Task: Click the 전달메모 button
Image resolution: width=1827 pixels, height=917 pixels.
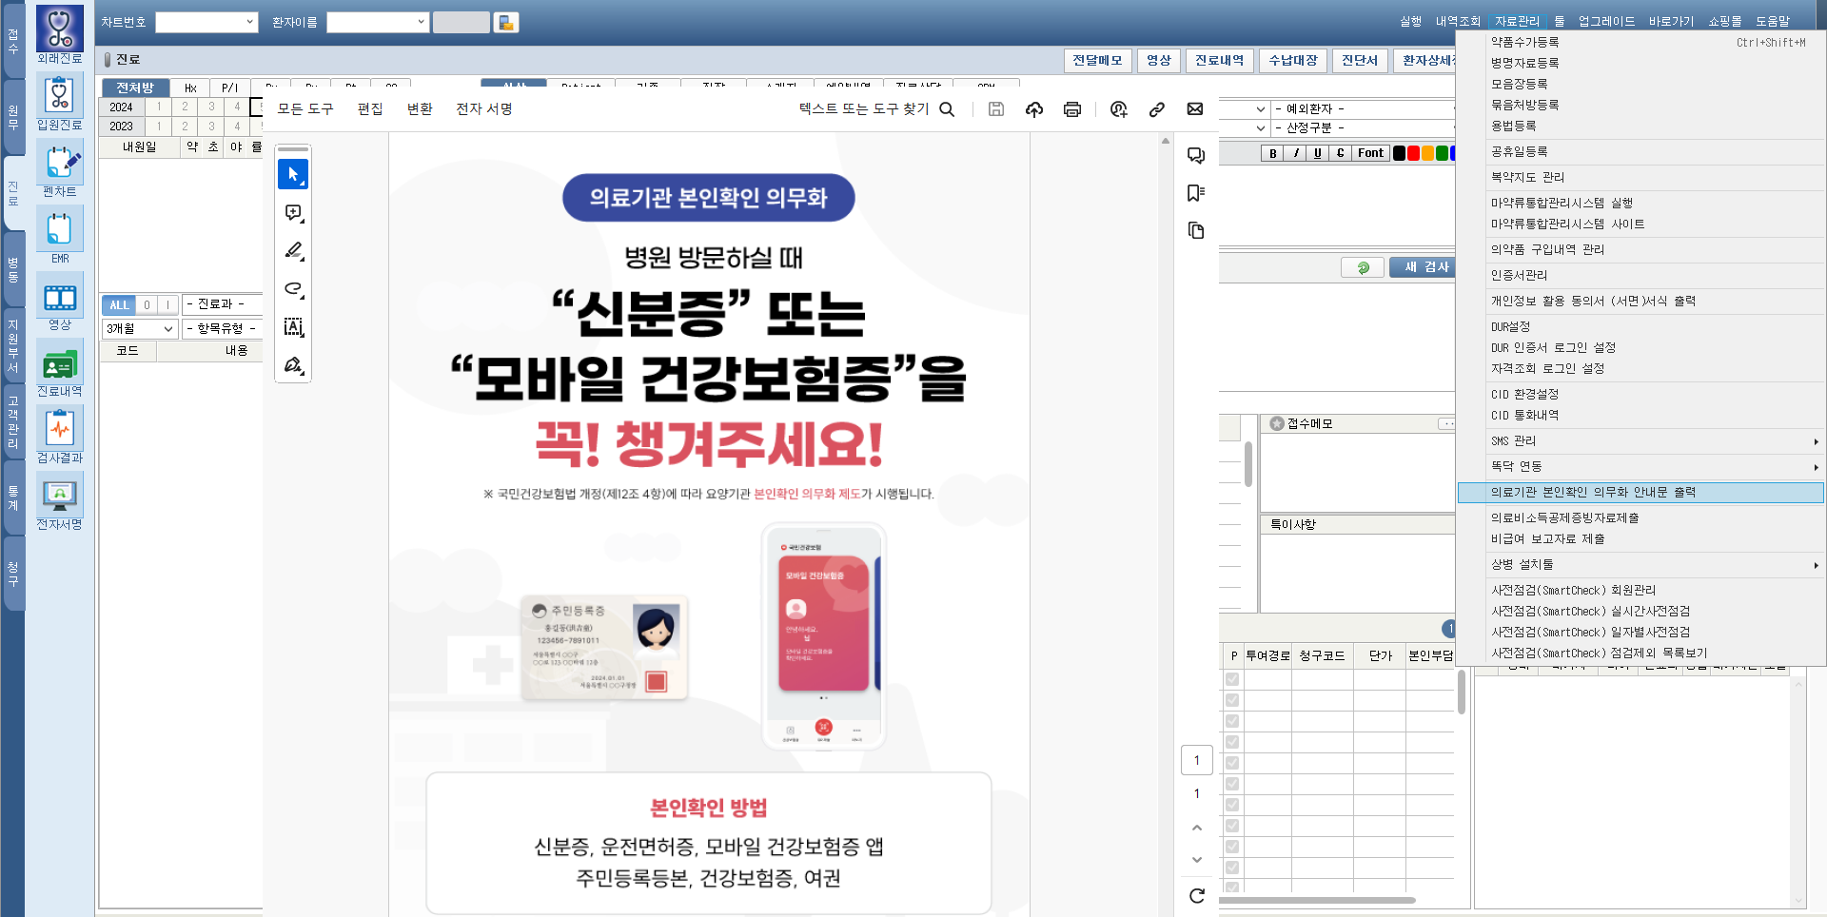Action: coord(1097,61)
